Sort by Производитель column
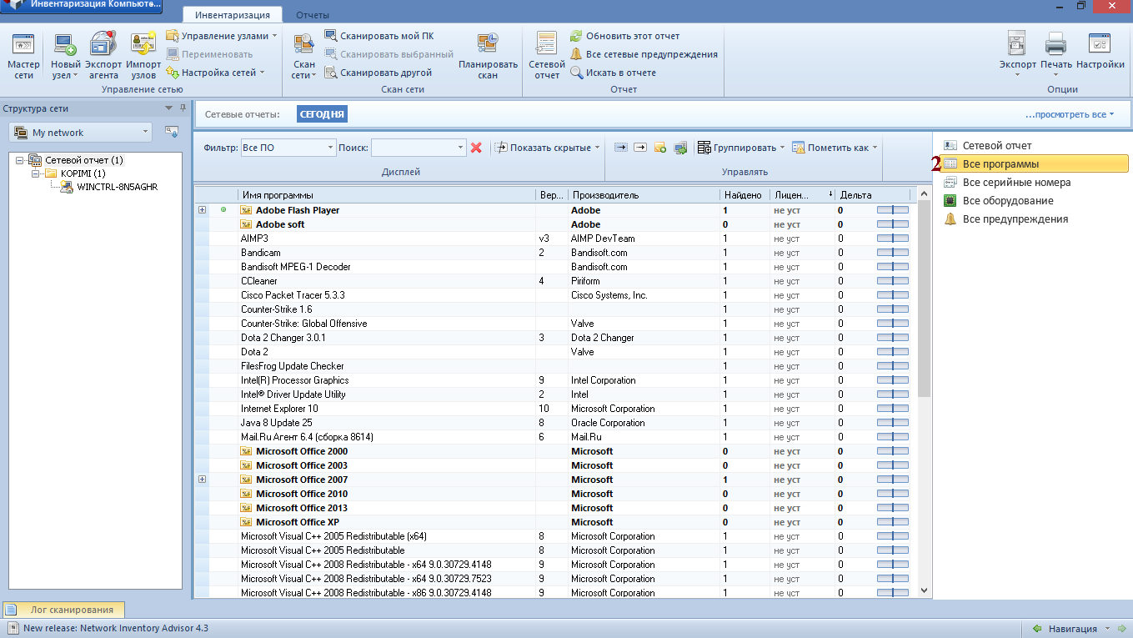The width and height of the screenshot is (1133, 638). tap(644, 195)
